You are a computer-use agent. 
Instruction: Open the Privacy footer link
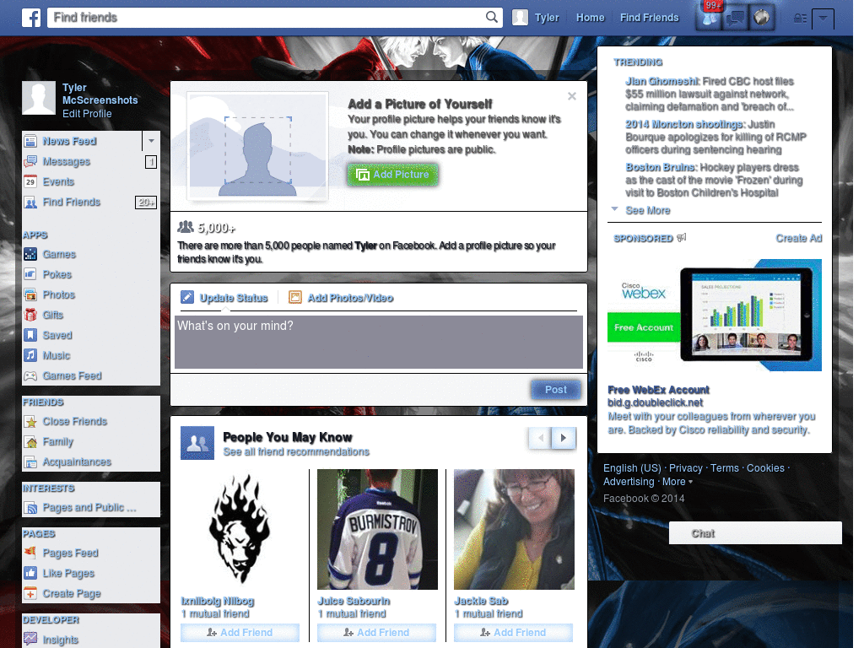click(685, 467)
